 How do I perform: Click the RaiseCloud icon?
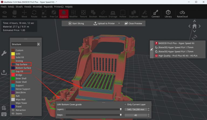pos(182,14)
